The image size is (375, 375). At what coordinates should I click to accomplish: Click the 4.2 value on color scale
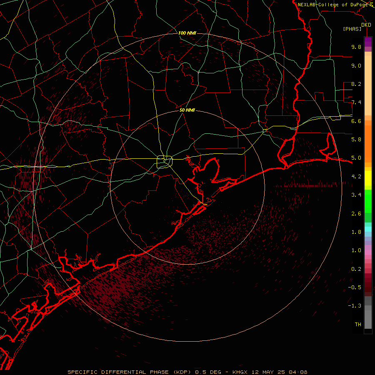coord(356,177)
